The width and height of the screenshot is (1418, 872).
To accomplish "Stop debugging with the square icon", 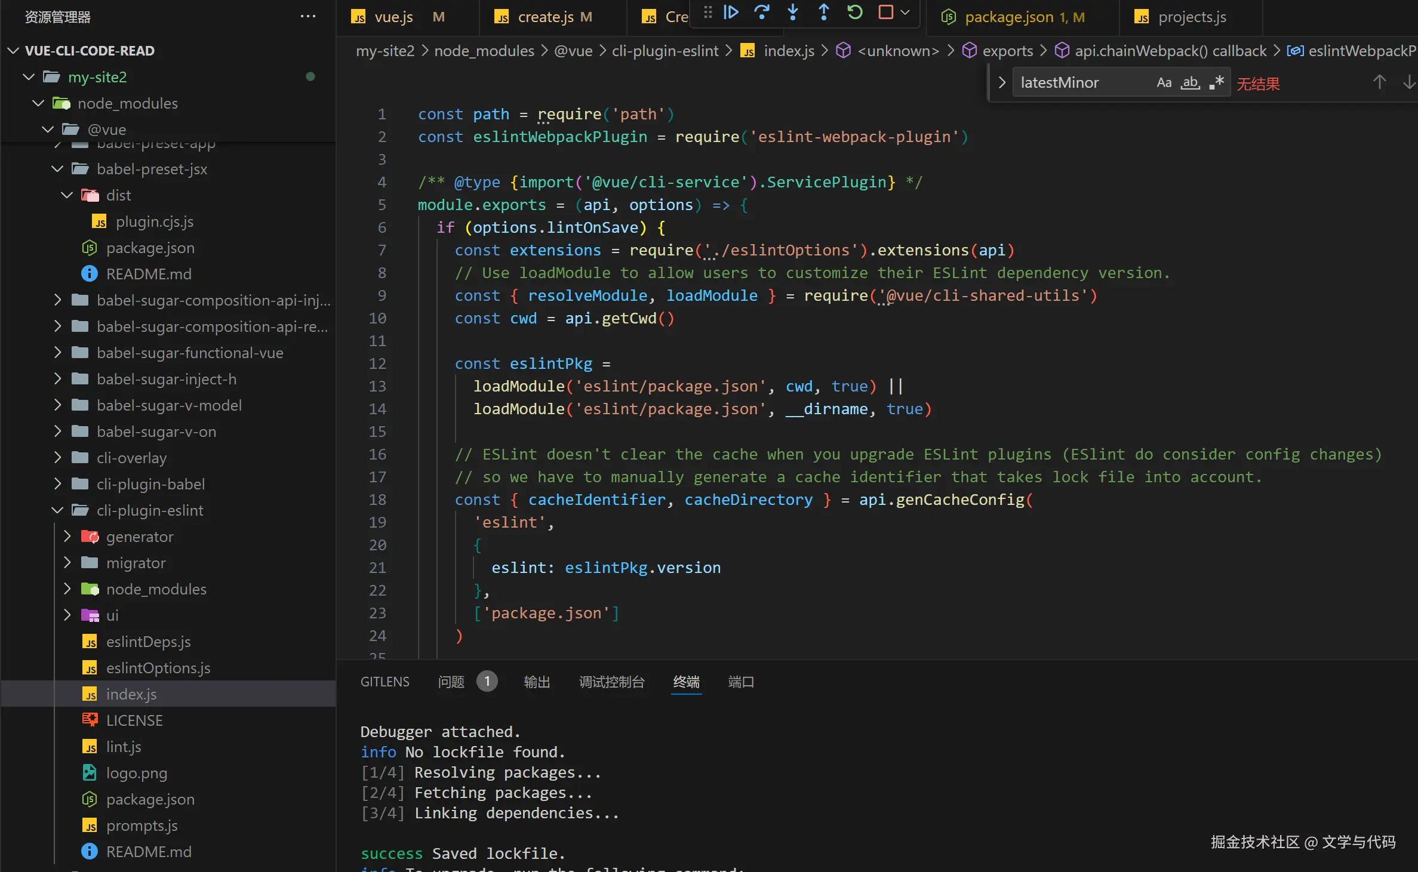I will [x=886, y=13].
